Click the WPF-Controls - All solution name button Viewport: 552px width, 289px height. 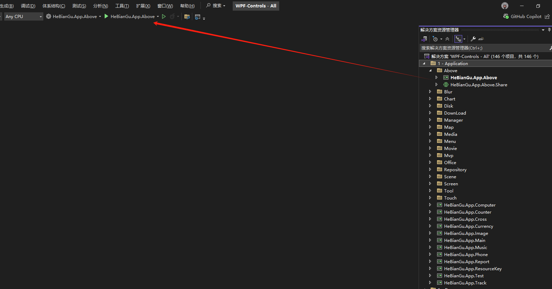click(256, 6)
